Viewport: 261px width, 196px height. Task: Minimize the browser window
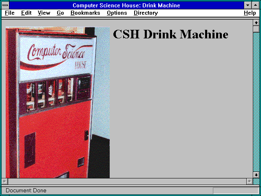pos(248,5)
